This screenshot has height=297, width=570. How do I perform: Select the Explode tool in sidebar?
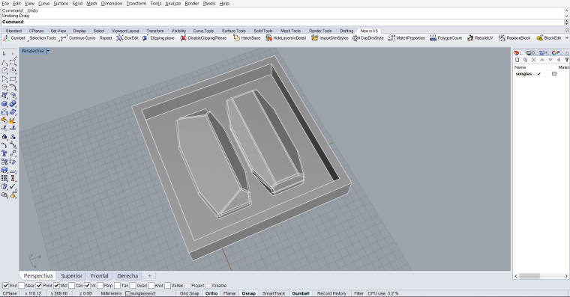[13, 120]
